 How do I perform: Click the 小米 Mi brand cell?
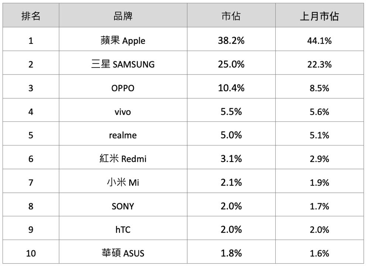pos(123,182)
